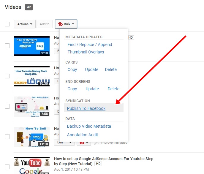204x174 pixels.
Task: Check the box for the Buy from Souq video
Action: 7,46
